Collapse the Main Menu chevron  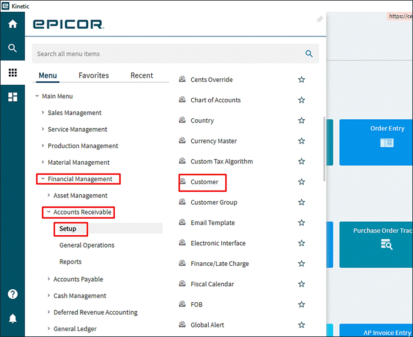(x=37, y=96)
